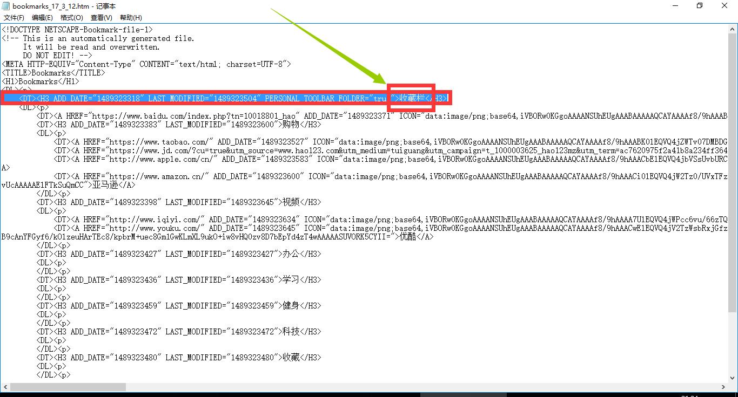
Task: Click the 视频 folder name
Action: [291, 202]
